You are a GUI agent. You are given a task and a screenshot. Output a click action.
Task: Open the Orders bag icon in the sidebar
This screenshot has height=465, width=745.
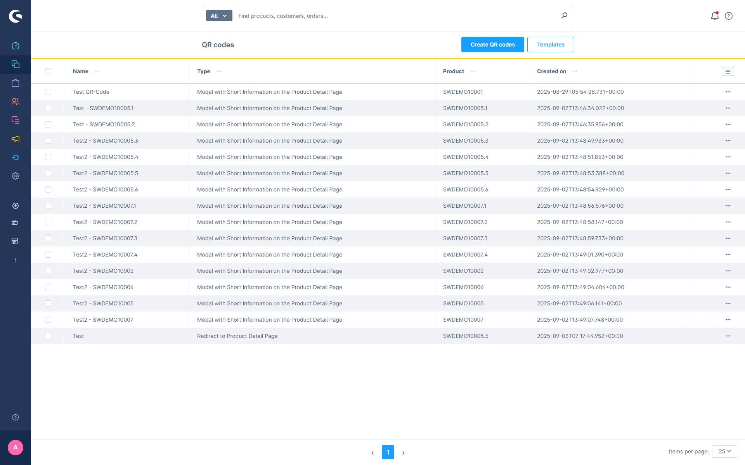click(16, 83)
